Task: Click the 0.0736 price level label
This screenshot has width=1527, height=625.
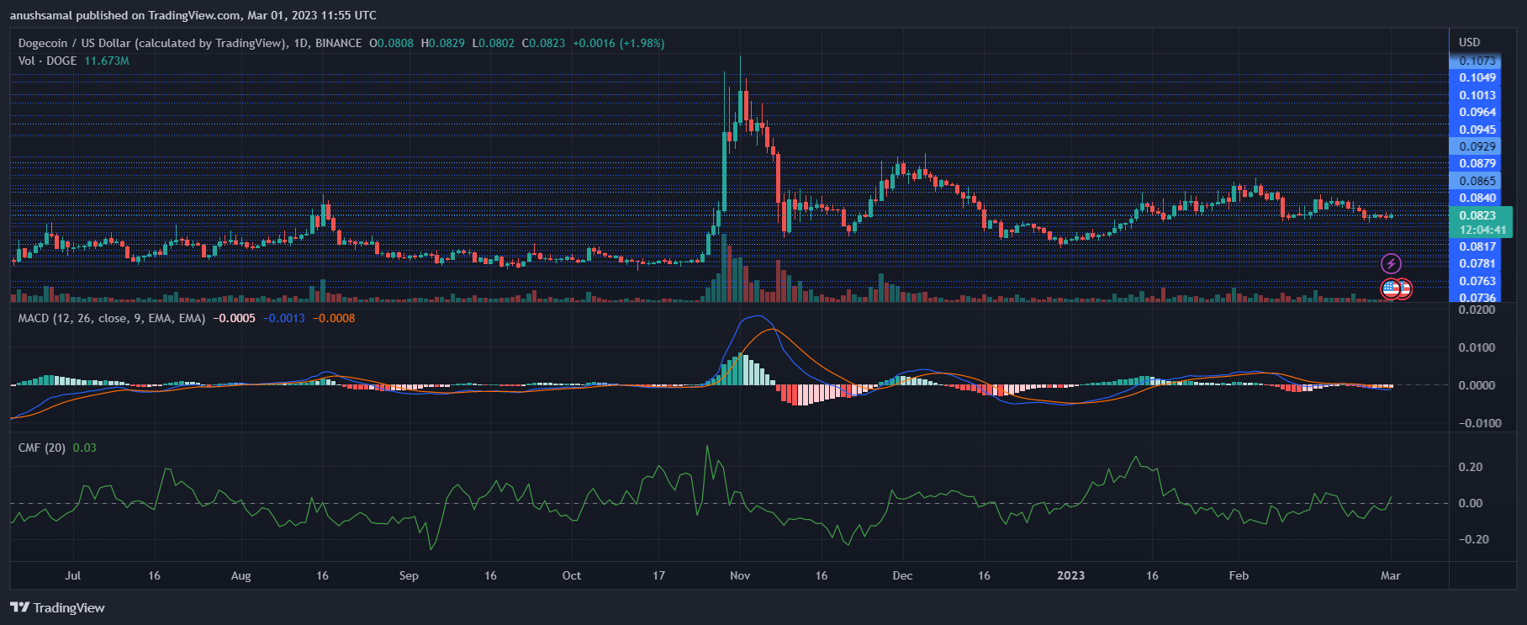Action: tap(1475, 297)
